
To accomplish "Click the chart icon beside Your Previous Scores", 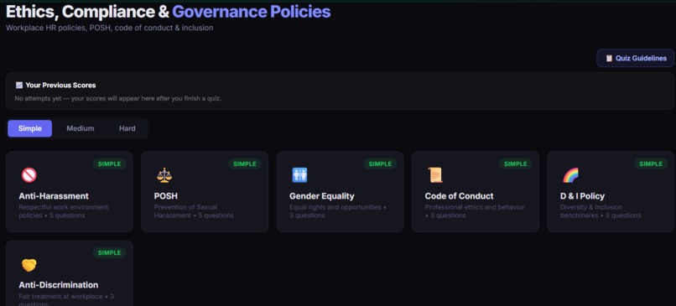I will pyautogui.click(x=19, y=85).
